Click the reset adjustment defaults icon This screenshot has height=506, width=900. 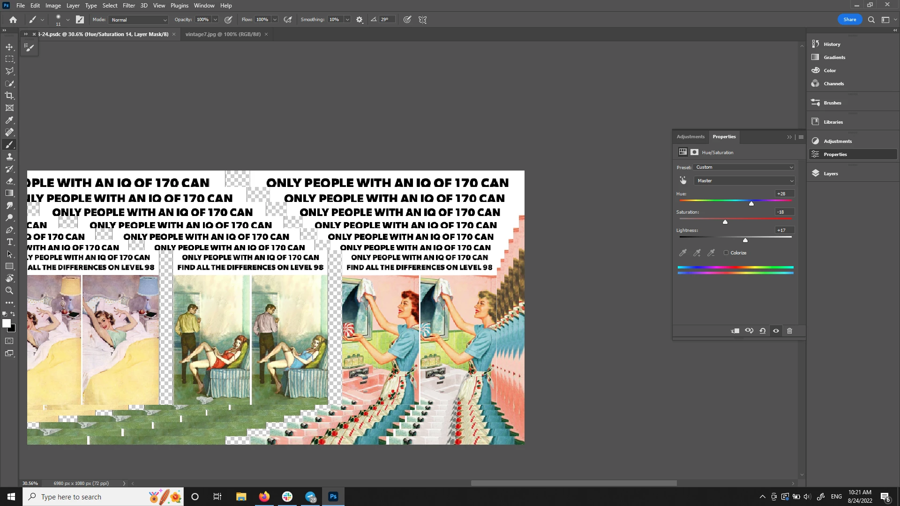(x=763, y=331)
